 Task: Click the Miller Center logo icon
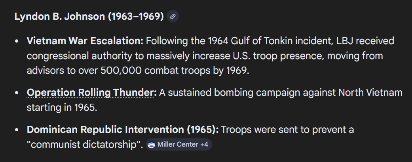click(x=151, y=145)
